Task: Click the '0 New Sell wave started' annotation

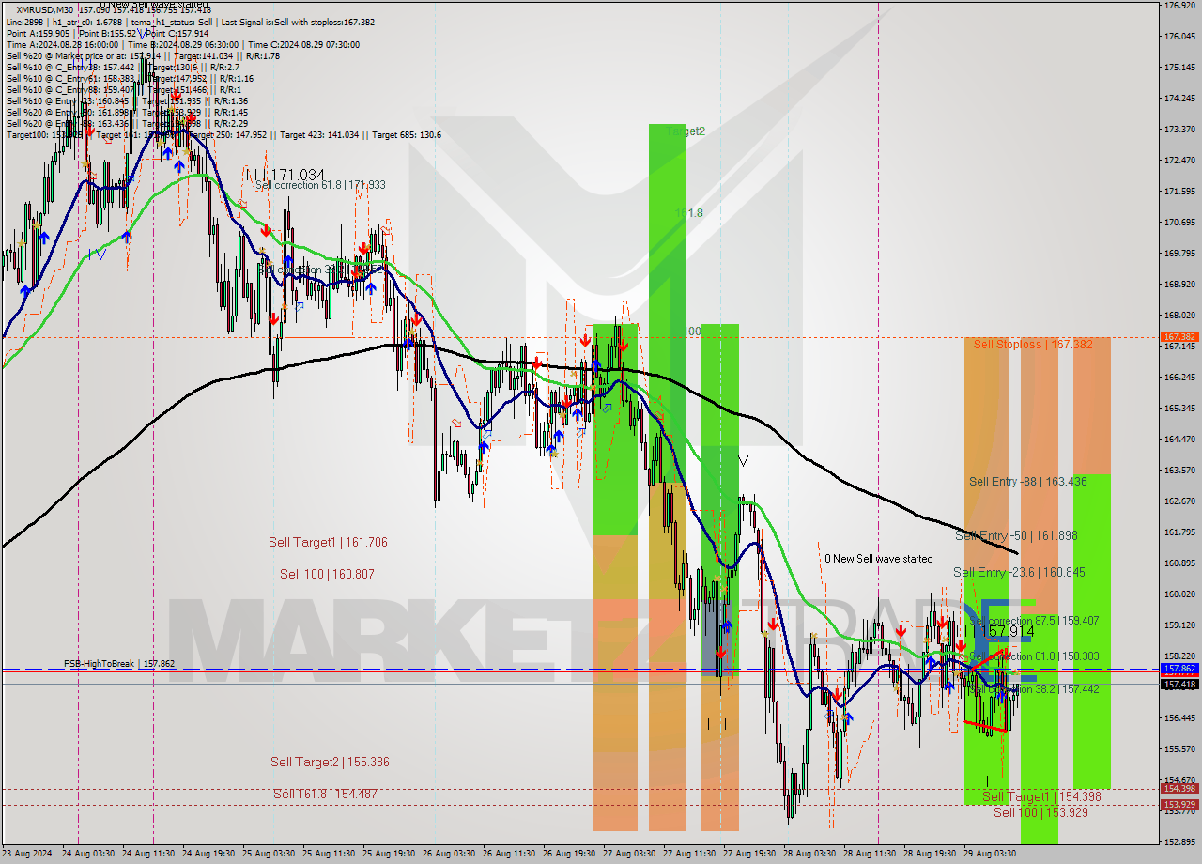Action: [879, 559]
